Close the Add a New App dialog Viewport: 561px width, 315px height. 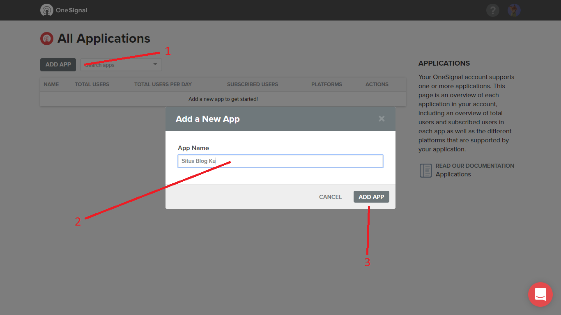(x=382, y=119)
